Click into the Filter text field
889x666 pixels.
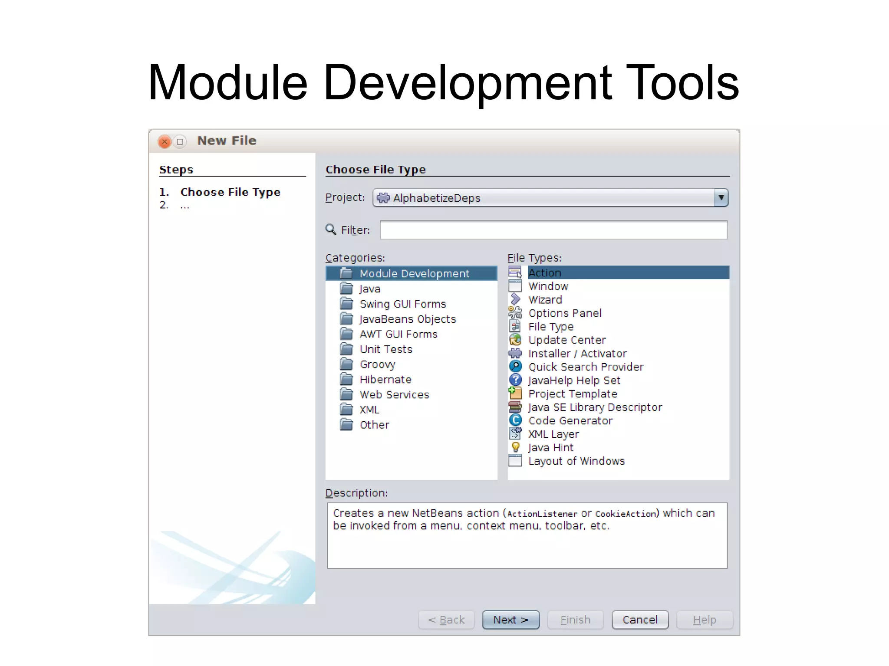coord(553,230)
